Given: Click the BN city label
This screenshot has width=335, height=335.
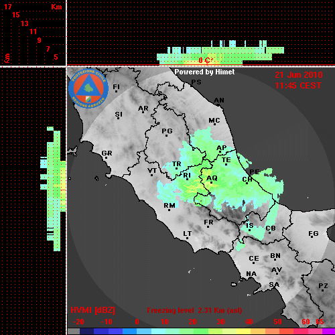Looking at the screenshot, I should [275, 256].
